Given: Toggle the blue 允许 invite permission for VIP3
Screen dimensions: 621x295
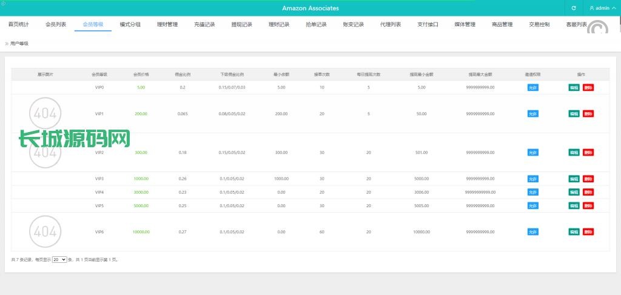Looking at the screenshot, I should 532,179.
